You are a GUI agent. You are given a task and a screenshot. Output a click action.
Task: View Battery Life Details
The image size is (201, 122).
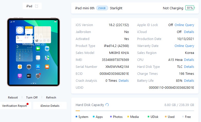pos(189,81)
